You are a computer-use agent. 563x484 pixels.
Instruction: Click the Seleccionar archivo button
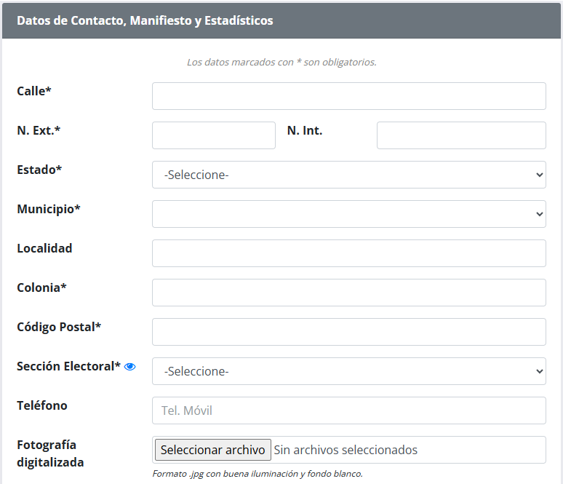(213, 450)
